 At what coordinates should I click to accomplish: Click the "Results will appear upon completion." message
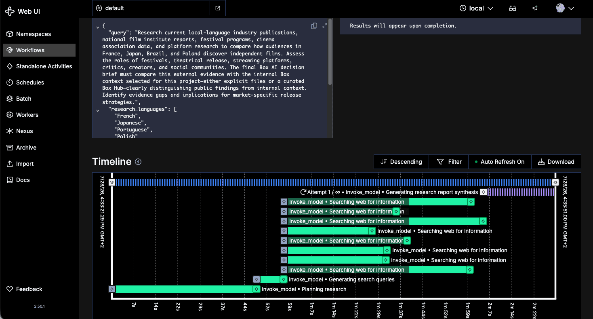click(x=403, y=25)
